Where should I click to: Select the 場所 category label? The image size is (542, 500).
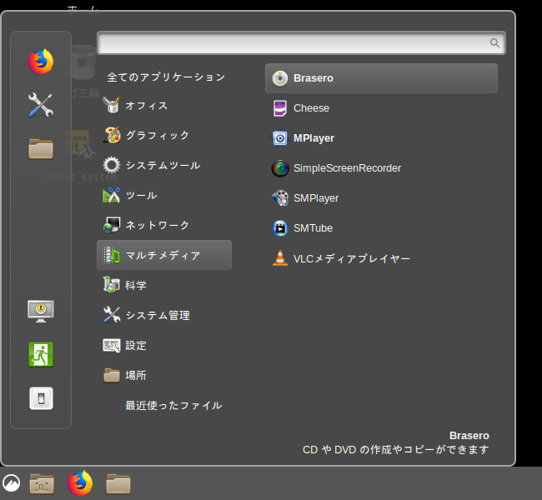[136, 375]
